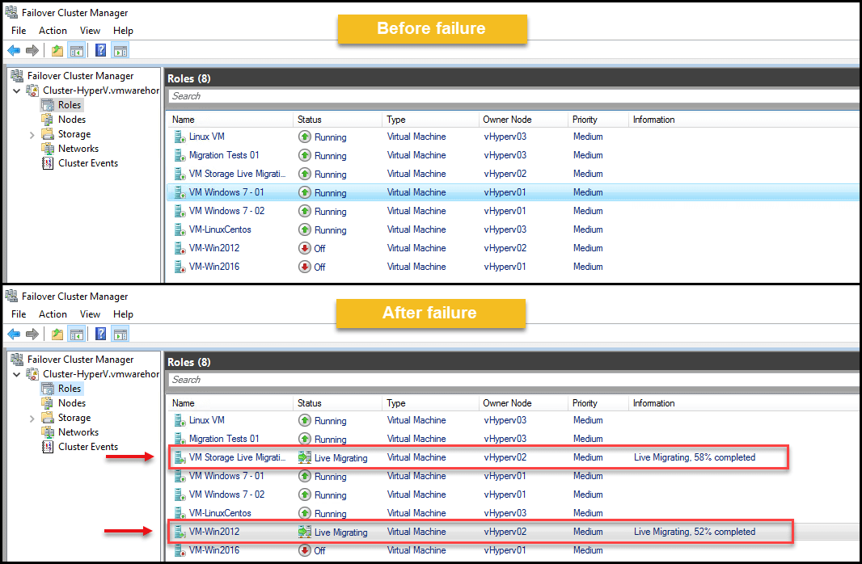Open the Action menu in the upper window

[53, 31]
